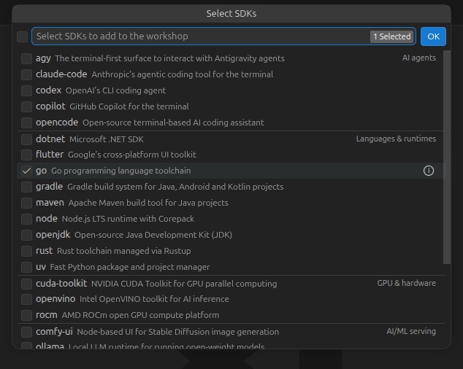Click 'Apache Maven build tool' description
This screenshot has height=369, width=463.
tap(148, 203)
